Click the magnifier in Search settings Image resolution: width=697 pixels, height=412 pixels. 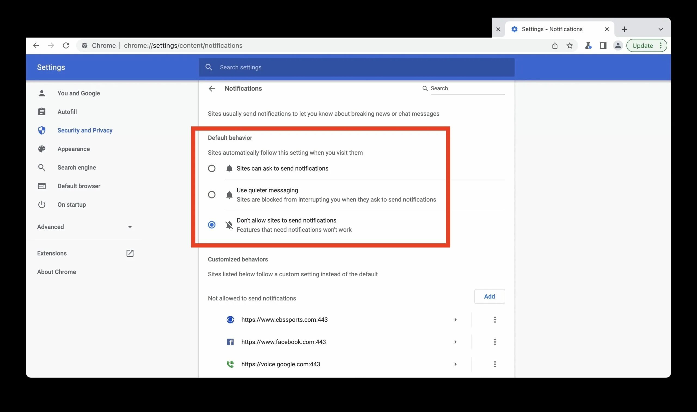tap(209, 67)
